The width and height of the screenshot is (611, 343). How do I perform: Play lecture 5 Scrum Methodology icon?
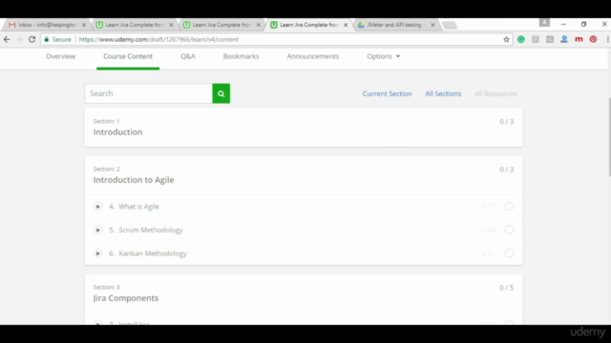[97, 230]
